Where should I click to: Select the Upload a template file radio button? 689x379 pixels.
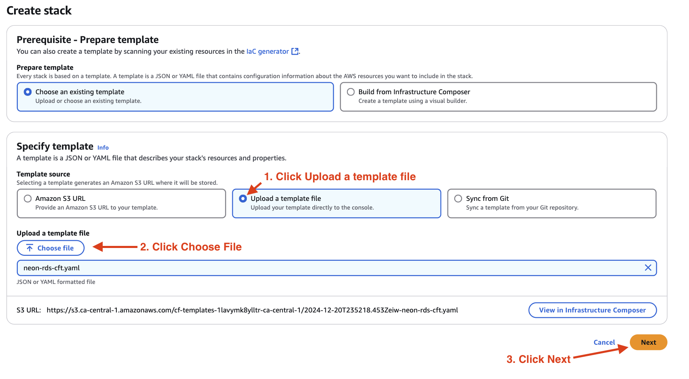[x=243, y=198]
